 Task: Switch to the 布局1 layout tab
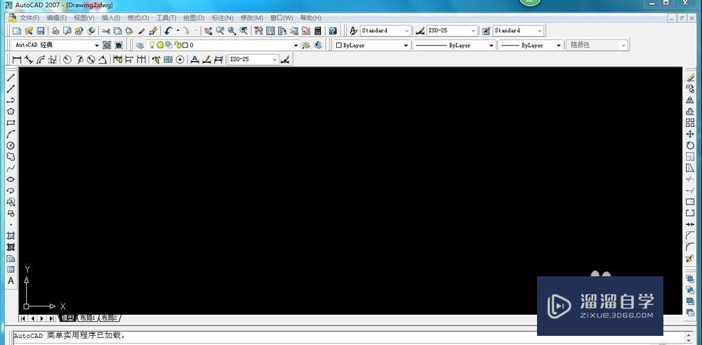click(87, 318)
